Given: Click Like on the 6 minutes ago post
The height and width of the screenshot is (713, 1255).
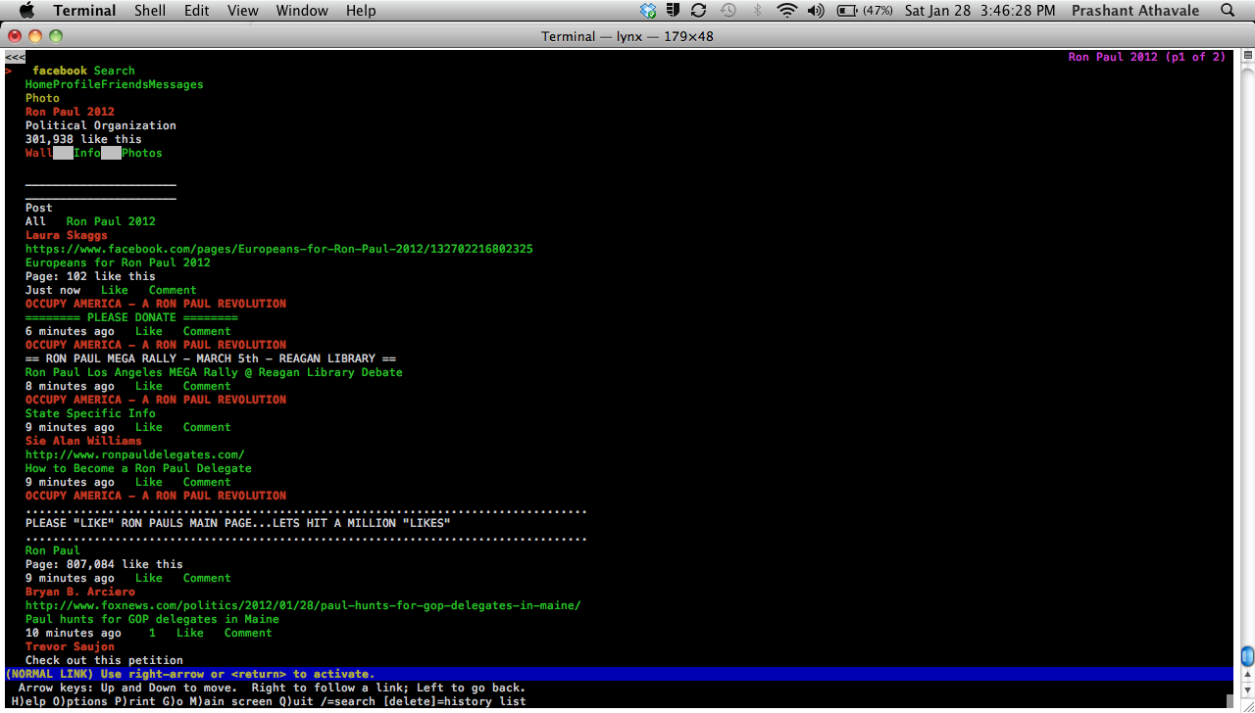Looking at the screenshot, I should [x=149, y=331].
